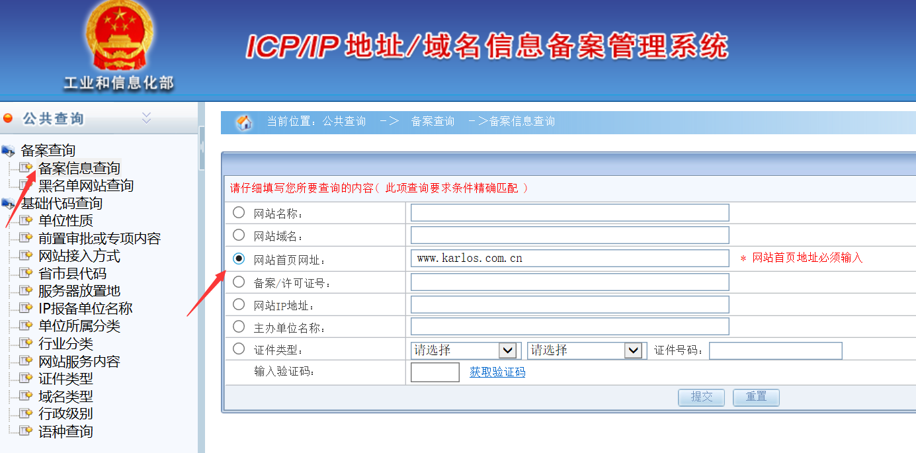Screen dimensions: 916x453
Task: Click the page icon beside 网站接入方式
Action: tap(26, 256)
